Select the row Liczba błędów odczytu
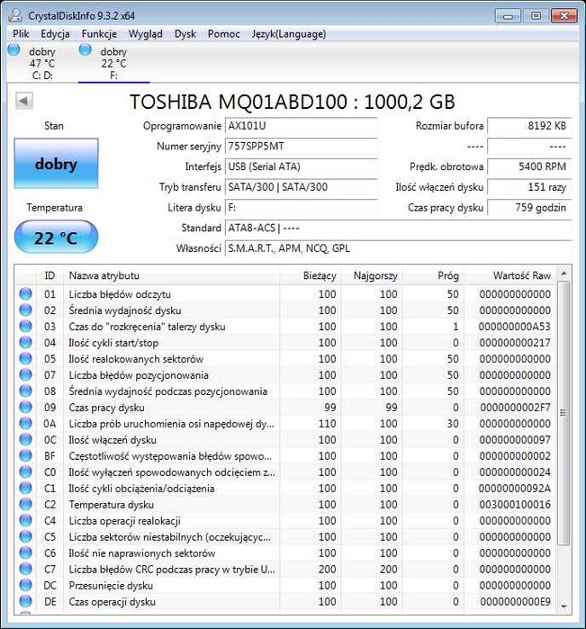The image size is (586, 629). point(286,294)
